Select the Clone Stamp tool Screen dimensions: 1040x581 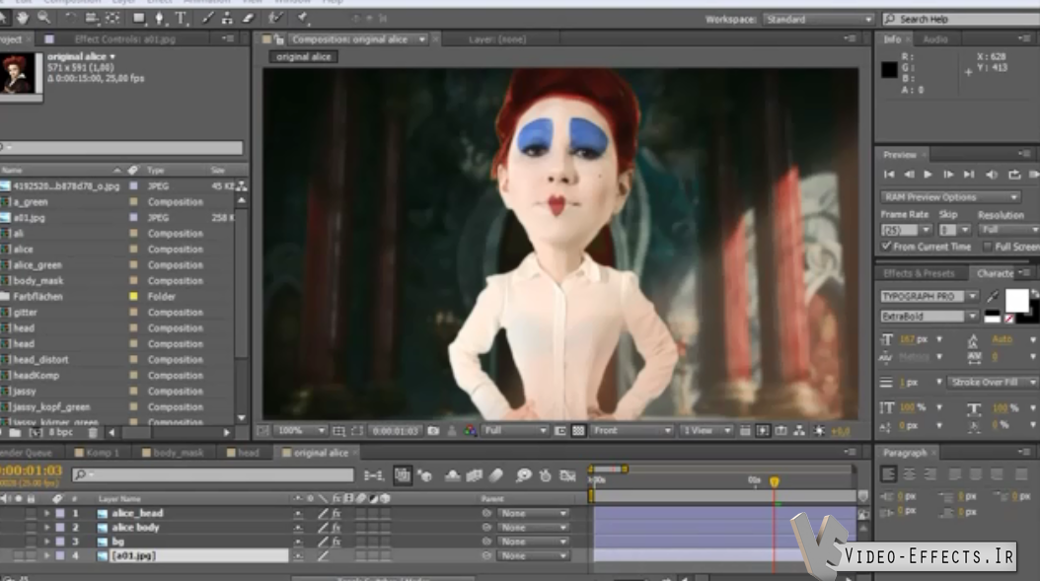click(228, 19)
